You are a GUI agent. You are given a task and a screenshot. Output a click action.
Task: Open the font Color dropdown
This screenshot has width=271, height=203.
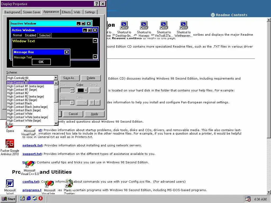pos(82,103)
